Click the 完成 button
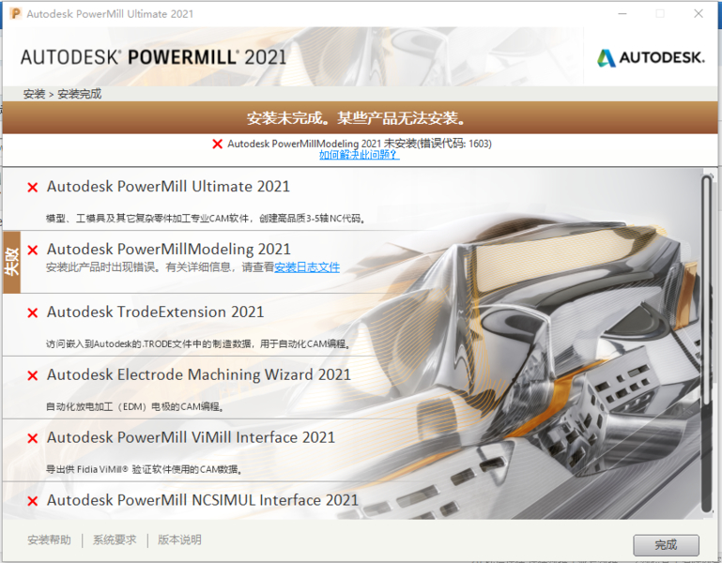Viewport: 722px width, 563px height. (666, 545)
